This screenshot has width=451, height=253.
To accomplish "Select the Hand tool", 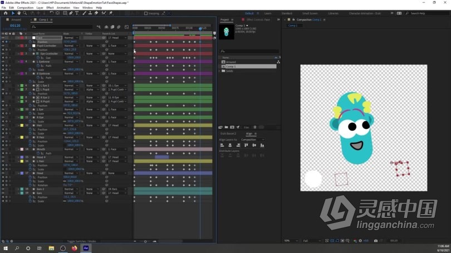I will (x=19, y=13).
